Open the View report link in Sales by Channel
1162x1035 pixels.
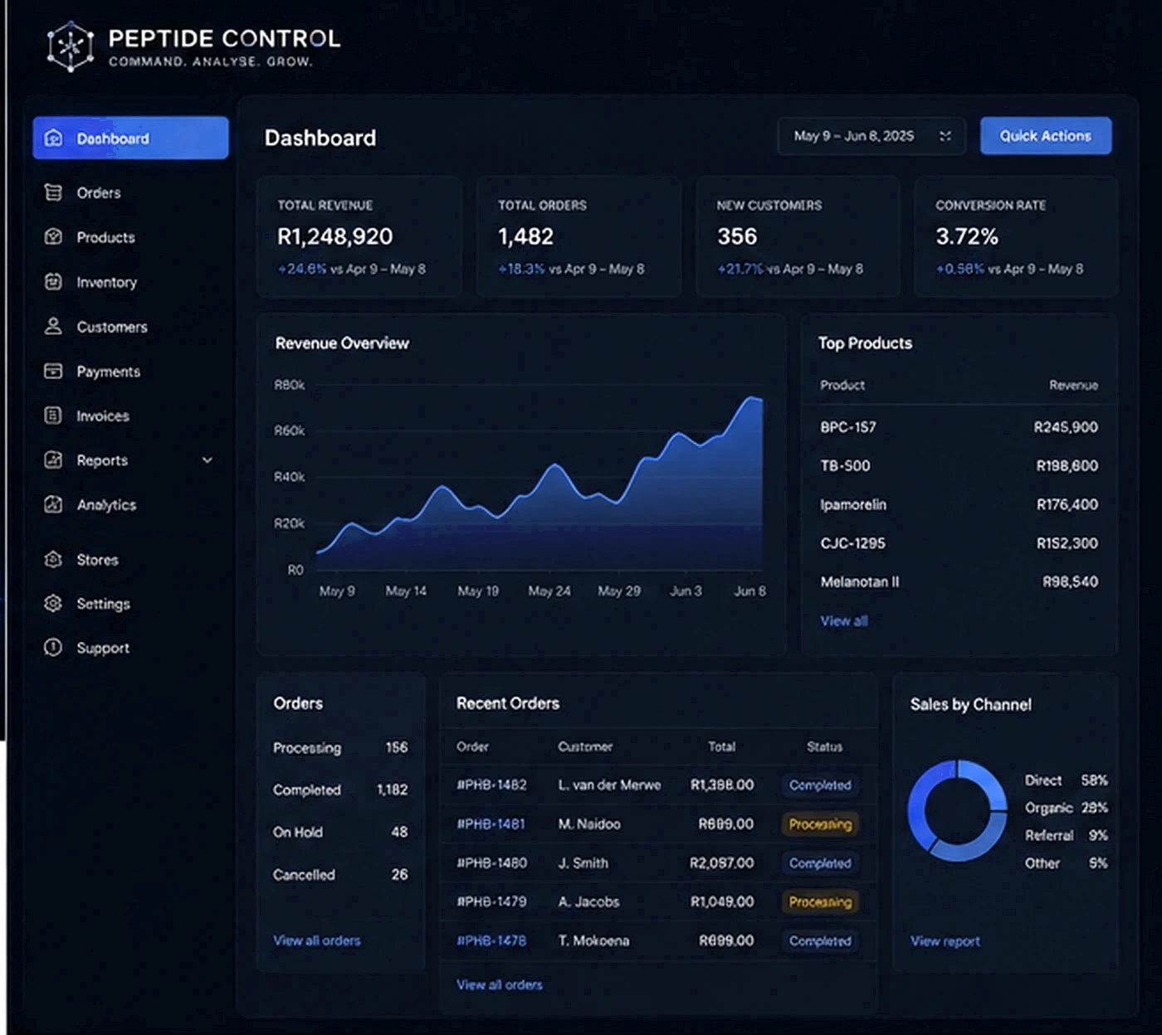pyautogui.click(x=945, y=941)
